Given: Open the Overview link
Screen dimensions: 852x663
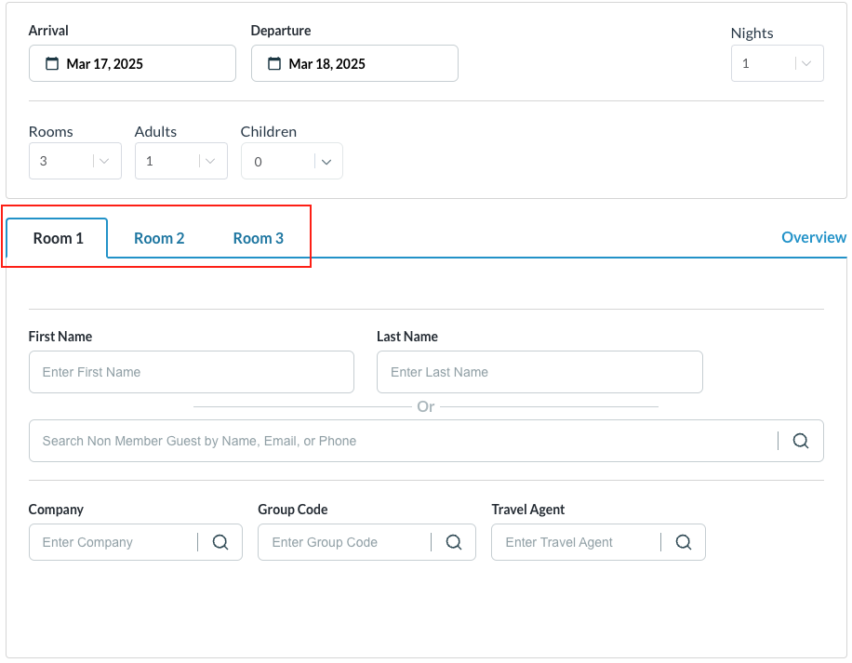Looking at the screenshot, I should tap(813, 237).
